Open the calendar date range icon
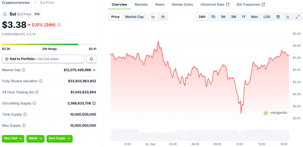Screen dimensions: 303x147 click(x=278, y=17)
